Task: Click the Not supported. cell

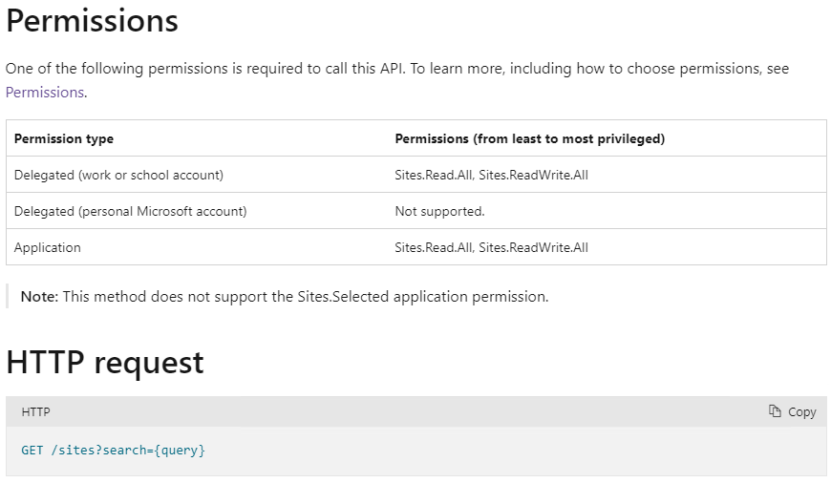Action: click(440, 211)
